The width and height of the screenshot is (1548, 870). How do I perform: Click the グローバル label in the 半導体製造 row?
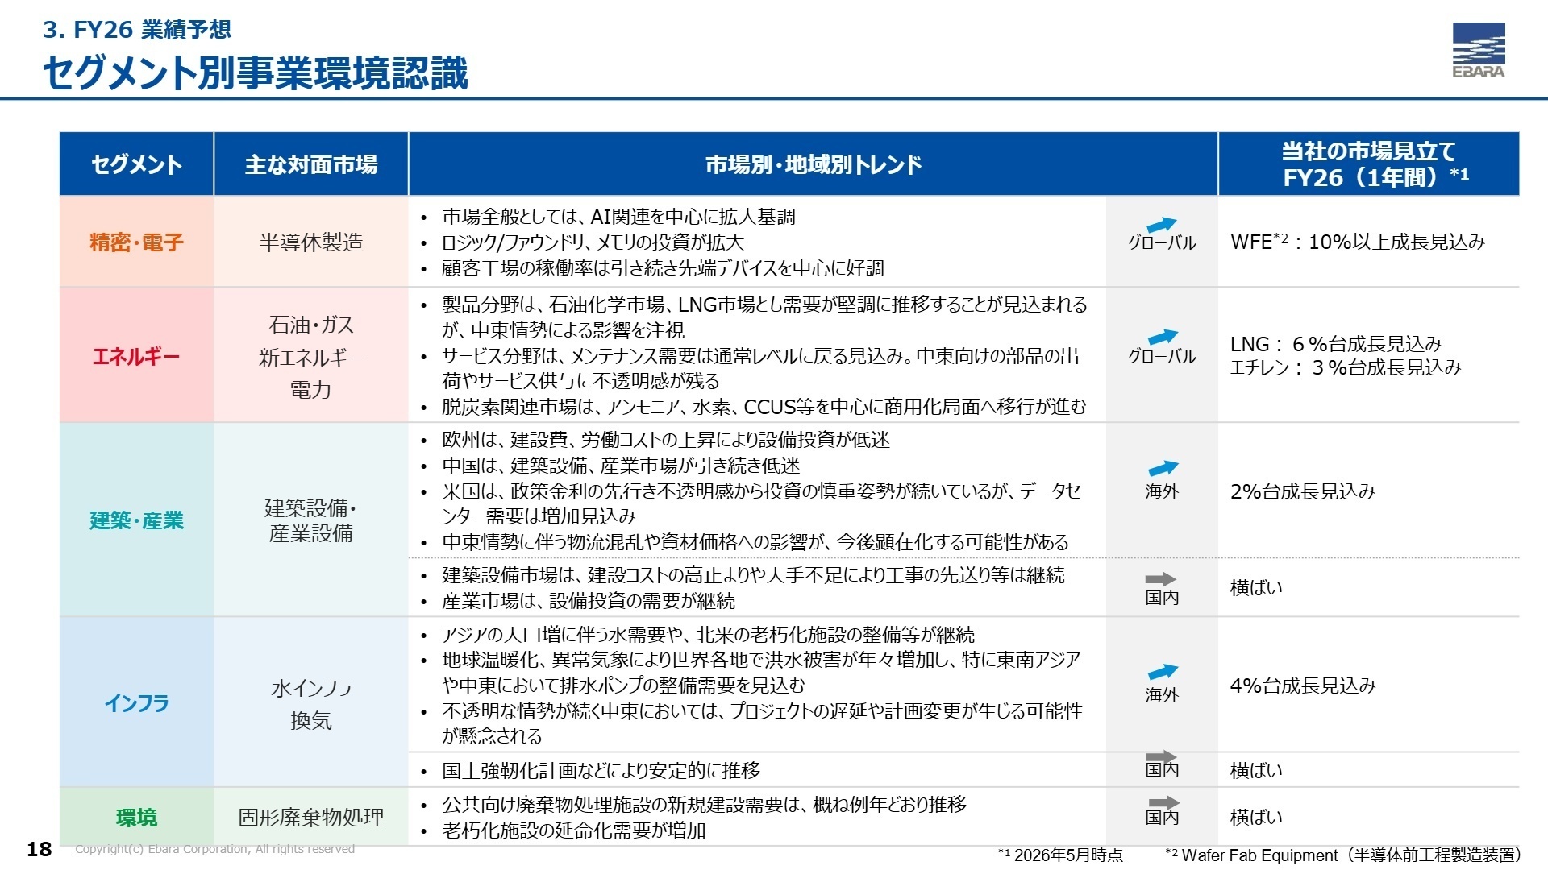1162,243
